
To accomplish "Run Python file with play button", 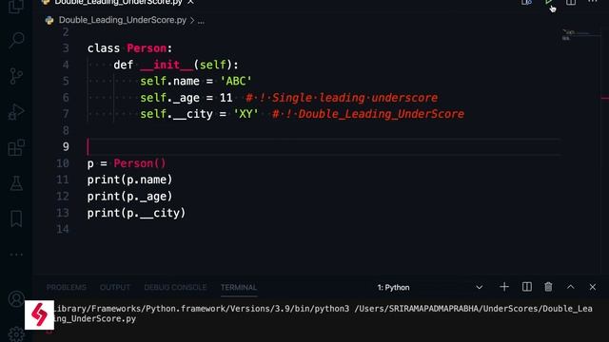I will coord(548,2).
